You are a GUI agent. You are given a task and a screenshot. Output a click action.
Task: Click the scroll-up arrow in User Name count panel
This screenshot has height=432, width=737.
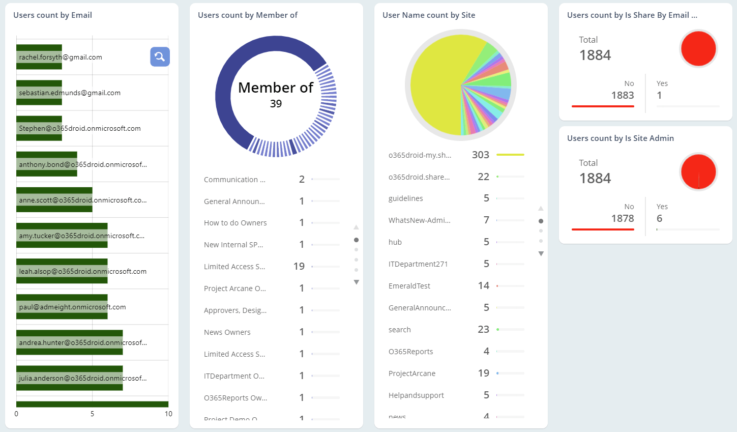[x=541, y=208]
